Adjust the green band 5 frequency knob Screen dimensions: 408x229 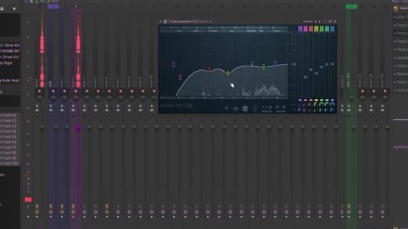(321, 104)
